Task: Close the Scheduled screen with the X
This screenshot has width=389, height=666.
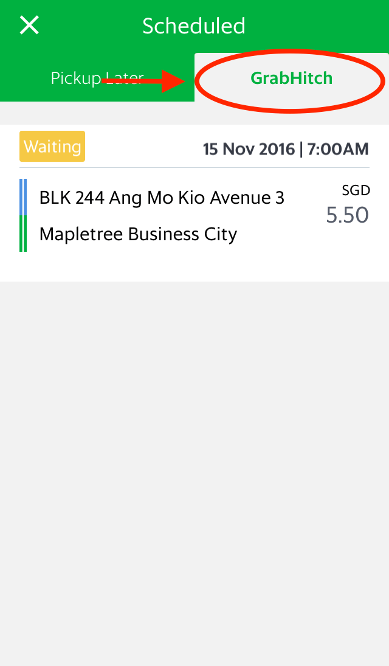Action: coord(29,26)
